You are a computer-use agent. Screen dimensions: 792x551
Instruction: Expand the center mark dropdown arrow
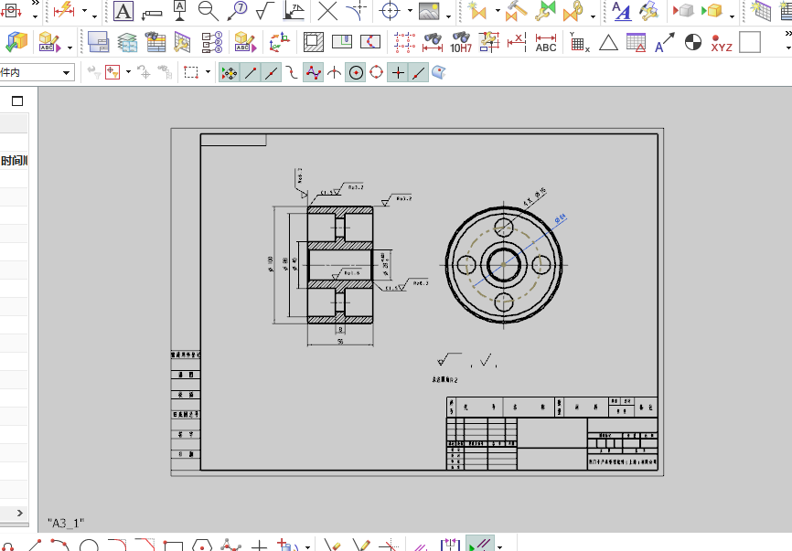point(410,11)
